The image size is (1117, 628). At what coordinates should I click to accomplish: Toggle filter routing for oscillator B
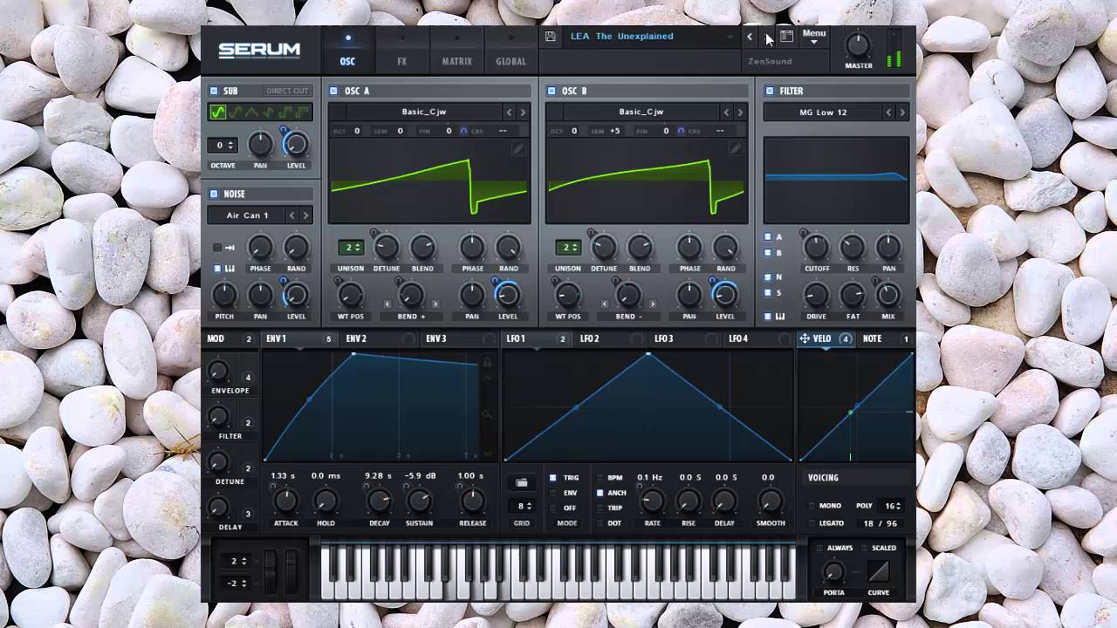point(768,253)
